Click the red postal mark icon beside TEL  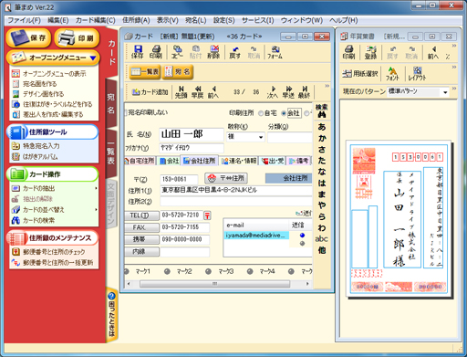207,215
